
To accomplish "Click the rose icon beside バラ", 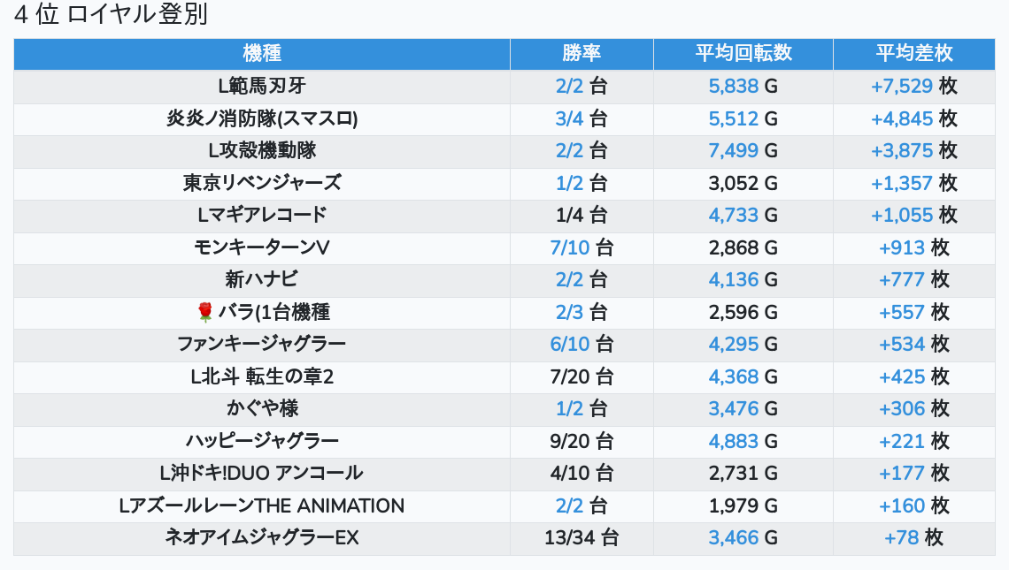I will [x=205, y=312].
